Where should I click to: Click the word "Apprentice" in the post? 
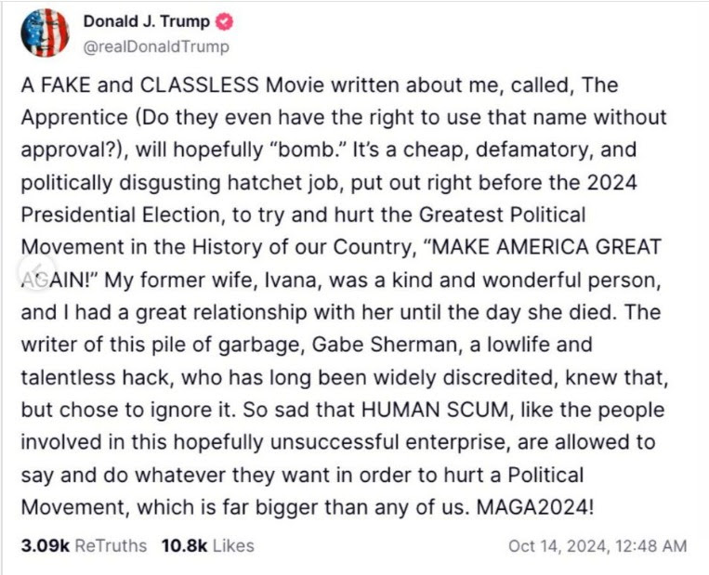[74, 118]
